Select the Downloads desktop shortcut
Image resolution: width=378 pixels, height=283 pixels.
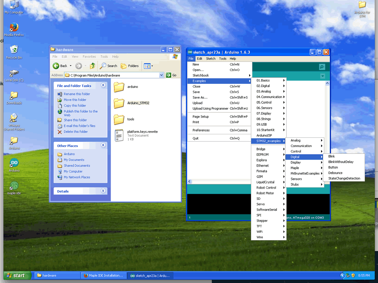[x=14, y=98]
